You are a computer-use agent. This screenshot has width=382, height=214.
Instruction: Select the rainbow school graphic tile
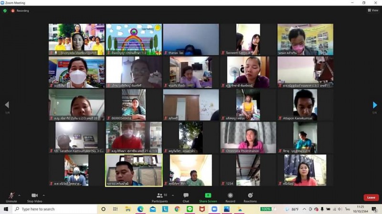coord(134,39)
